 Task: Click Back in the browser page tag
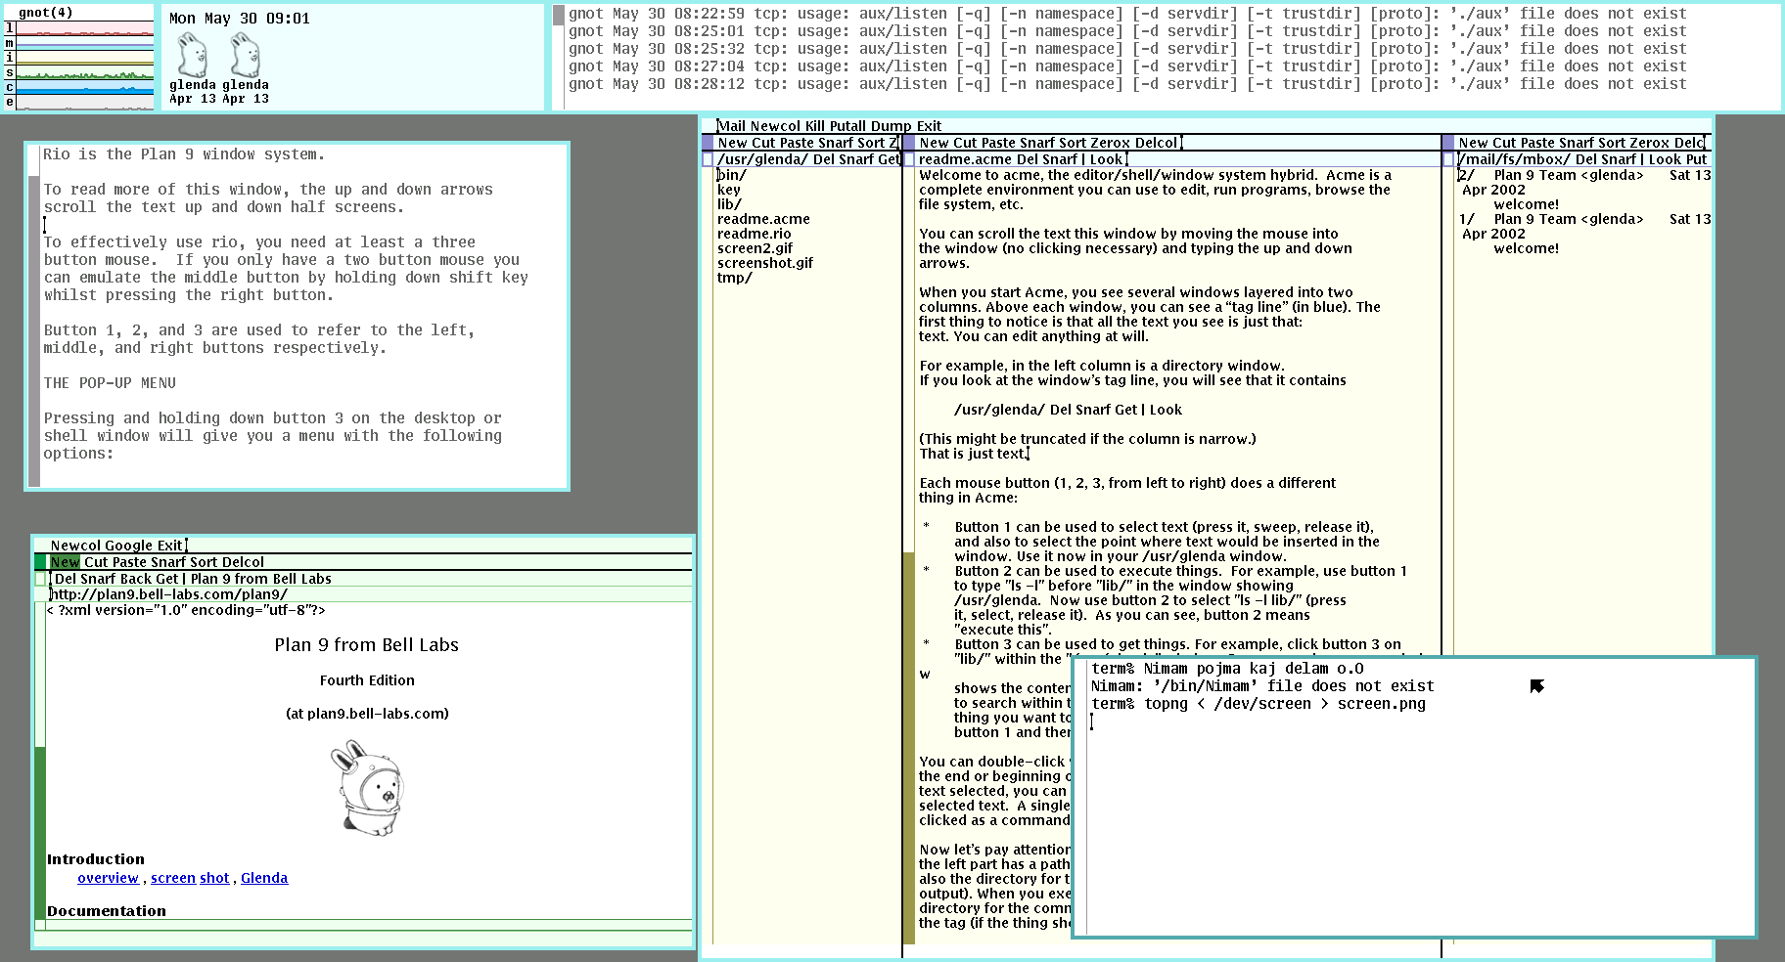click(x=136, y=579)
